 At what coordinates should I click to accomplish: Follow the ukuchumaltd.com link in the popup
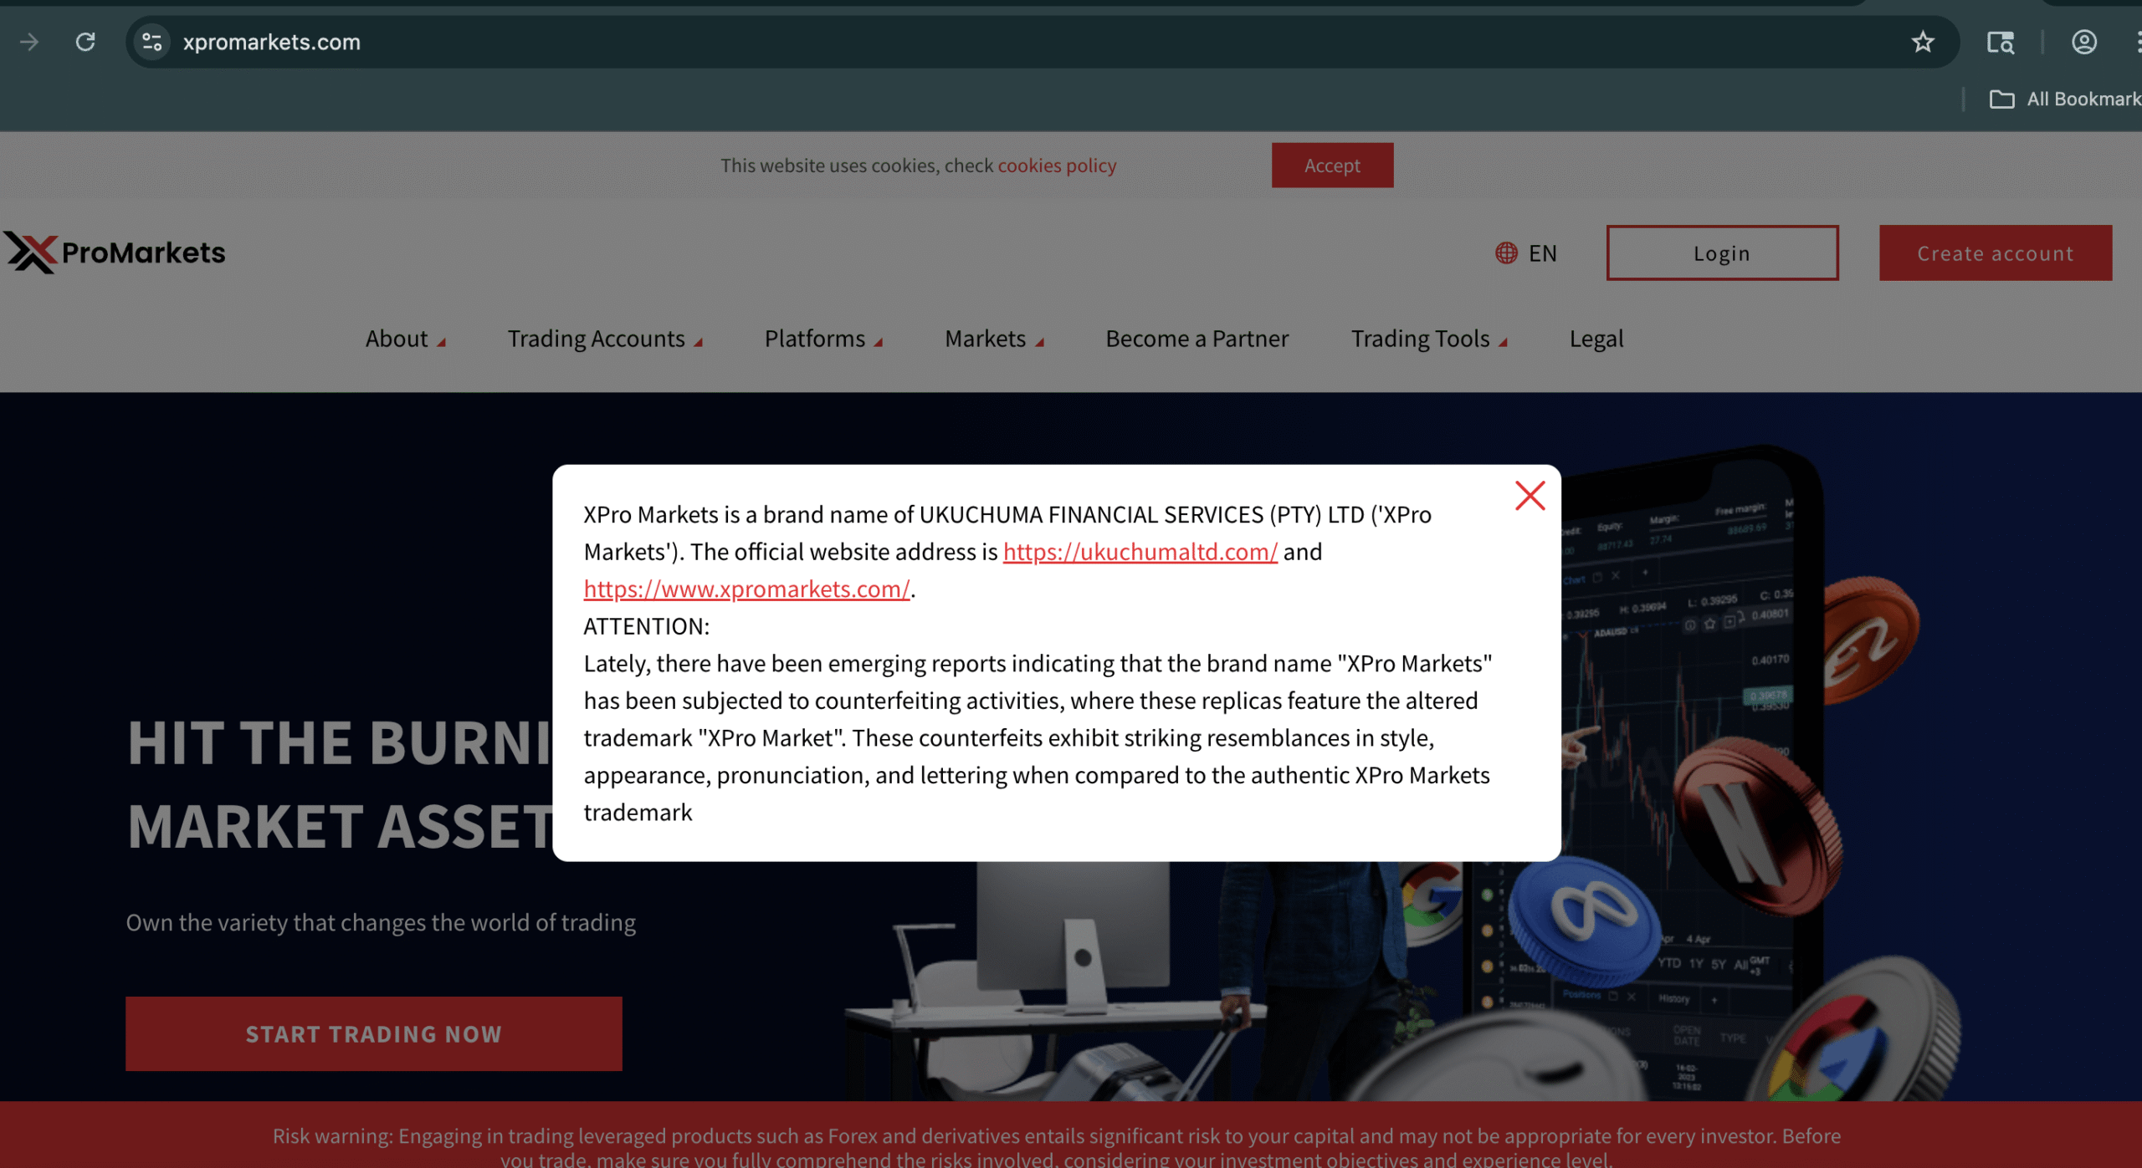1140,552
